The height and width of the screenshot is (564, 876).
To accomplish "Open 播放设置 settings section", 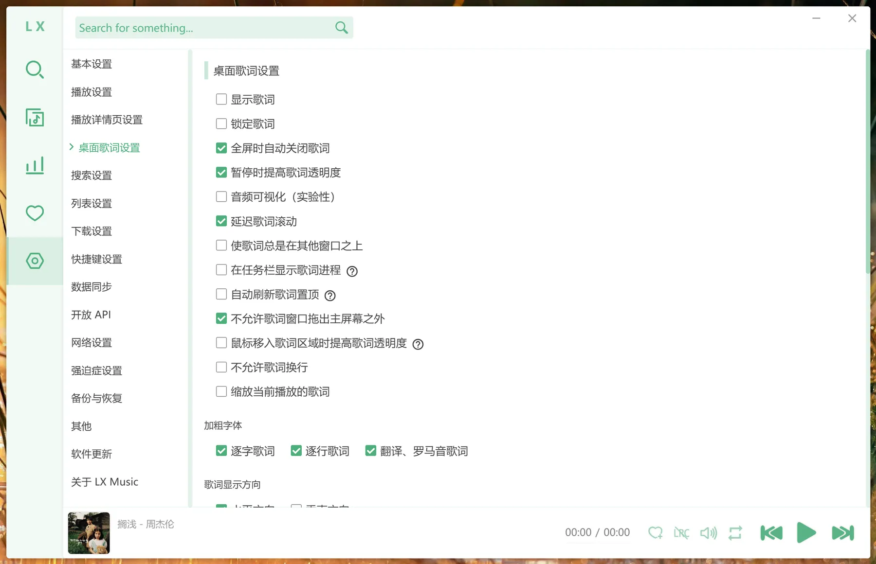I will (91, 92).
